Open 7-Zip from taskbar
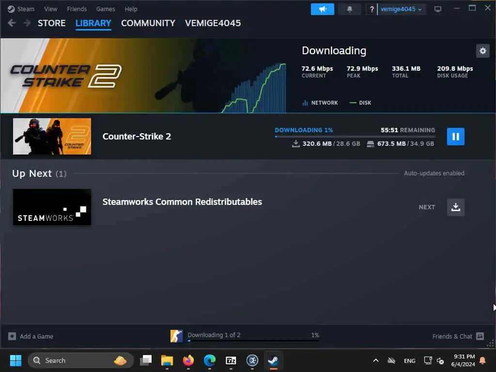The width and height of the screenshot is (496, 372). point(231,360)
